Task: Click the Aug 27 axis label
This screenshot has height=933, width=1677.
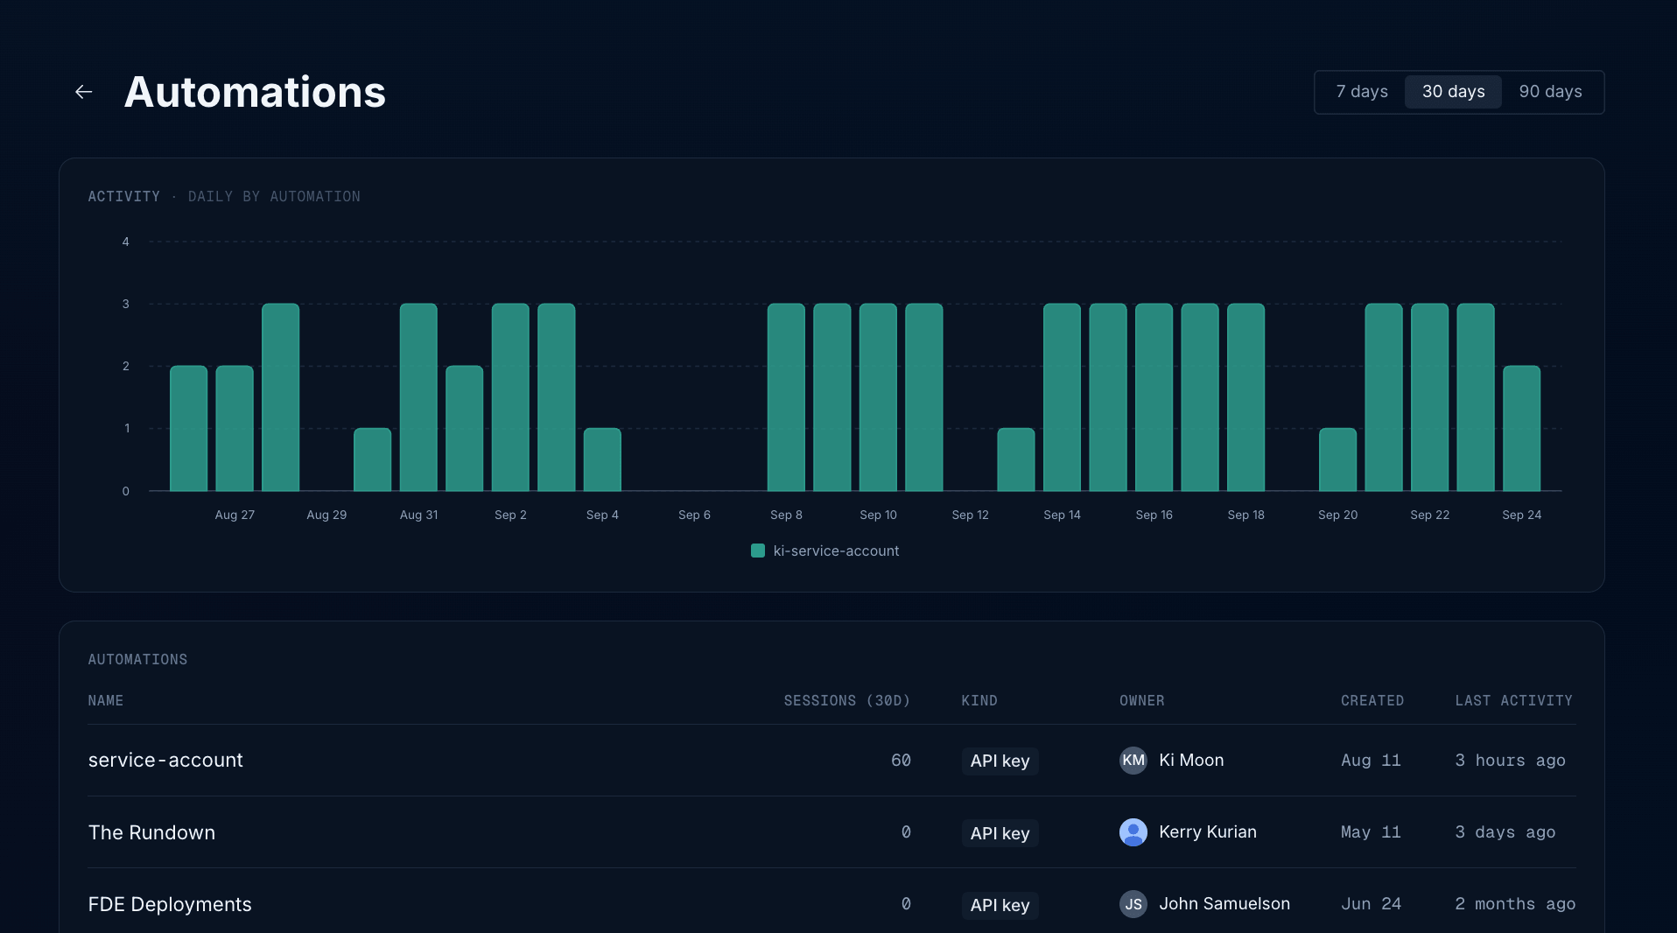Action: pos(235,515)
